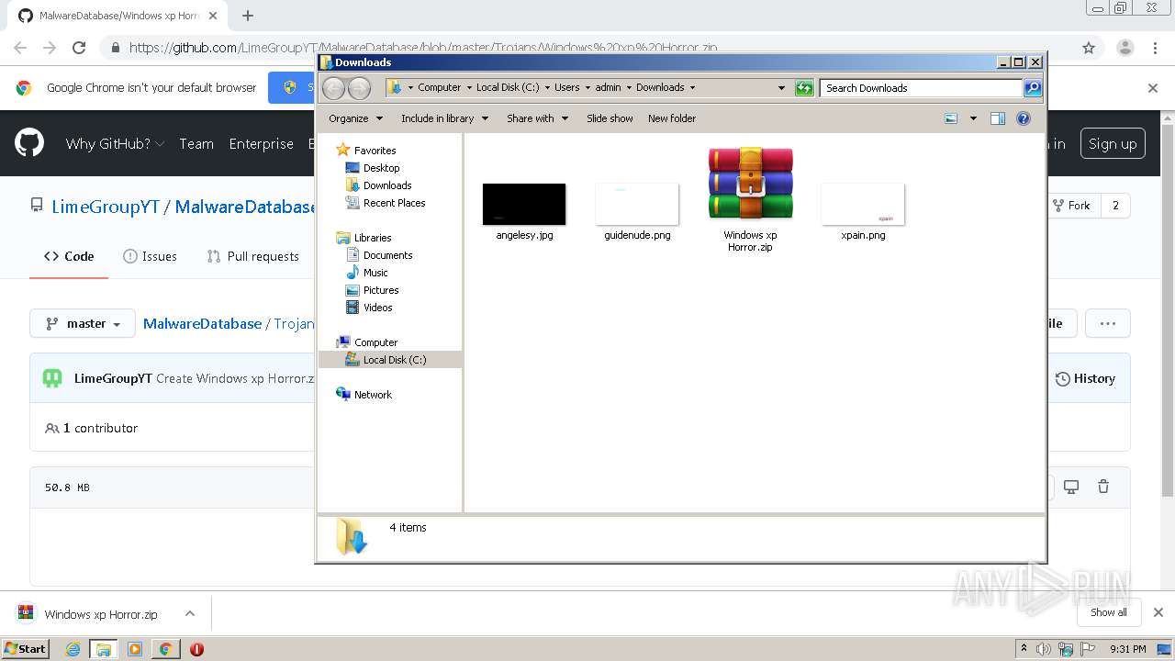Switch to the Pull requests tab

point(253,256)
